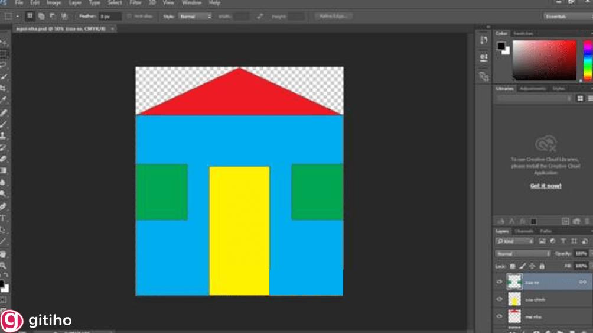Click link icon on cua so layer
The height and width of the screenshot is (333, 593).
click(x=583, y=282)
